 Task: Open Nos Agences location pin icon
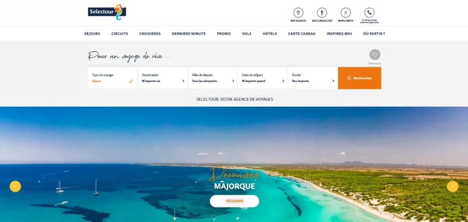tap(298, 13)
